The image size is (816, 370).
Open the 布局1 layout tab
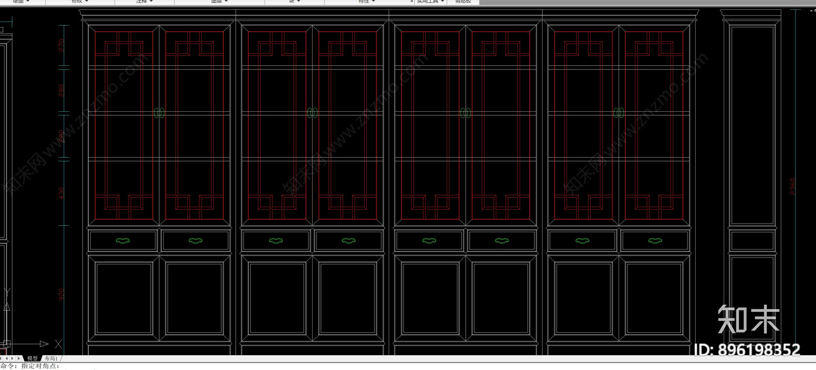(51, 358)
